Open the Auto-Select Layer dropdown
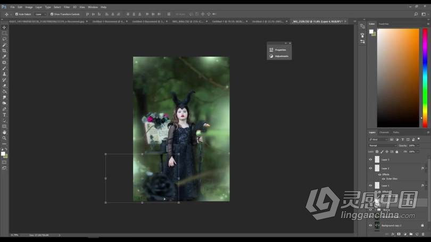 pyautogui.click(x=40, y=14)
